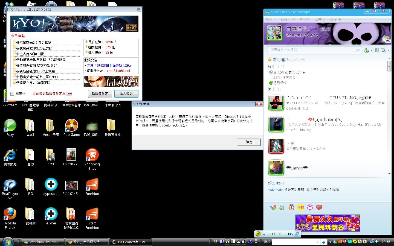Click 確定 in the Warcraft III dialog
The width and height of the screenshot is (394, 246).
[x=249, y=142]
